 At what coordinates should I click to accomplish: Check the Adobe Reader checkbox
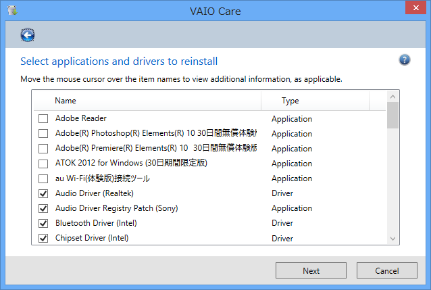click(x=43, y=118)
